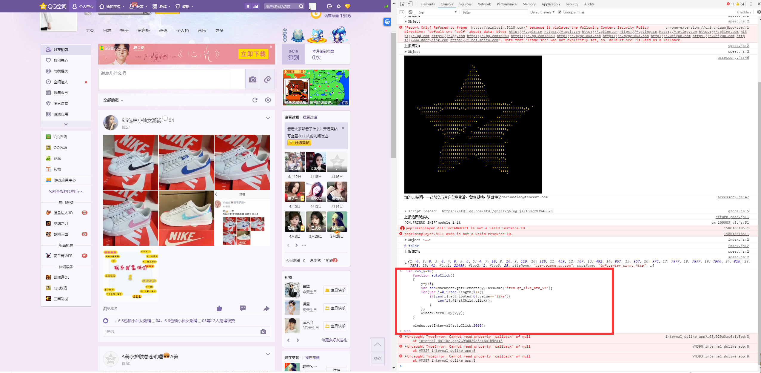761x373 pixels.
Task: Click the 开通黄钻 button
Action: coord(299,143)
